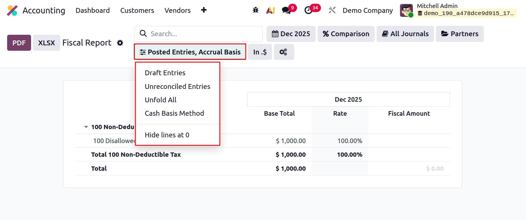Click the Fiscal Amount column header
Image resolution: width=526 pixels, height=220 pixels.
[409, 113]
